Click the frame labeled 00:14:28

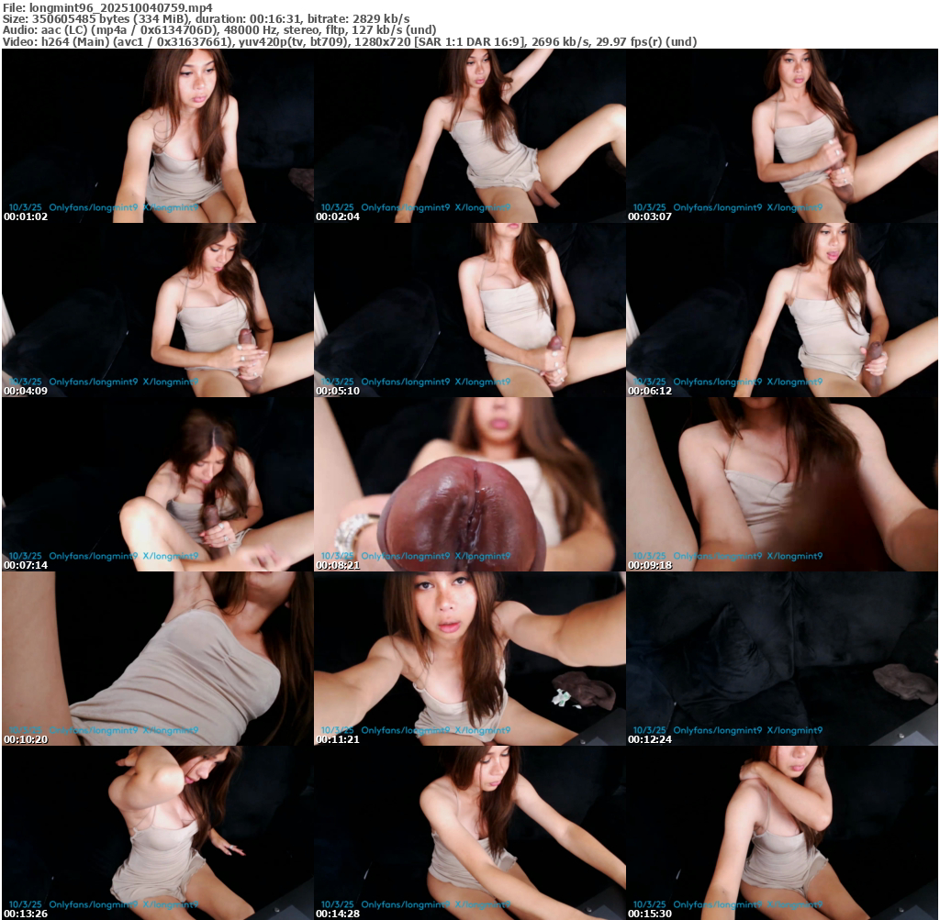(469, 832)
